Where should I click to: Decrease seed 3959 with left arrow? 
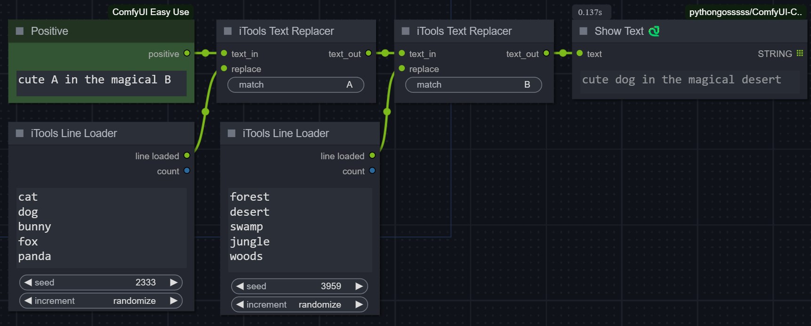click(x=240, y=286)
